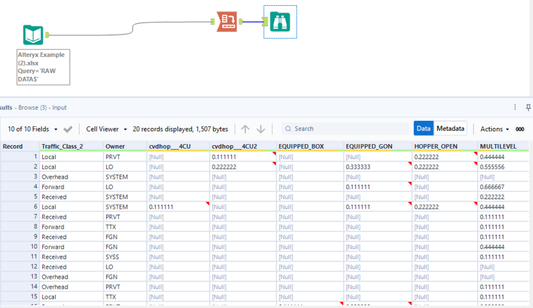This screenshot has height=308, width=533.
Task: Click the Alteryx Example xlsx annotation box
Action: click(x=43, y=67)
